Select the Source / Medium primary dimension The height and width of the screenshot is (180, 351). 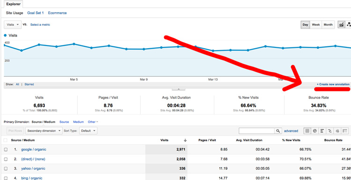coord(44,122)
